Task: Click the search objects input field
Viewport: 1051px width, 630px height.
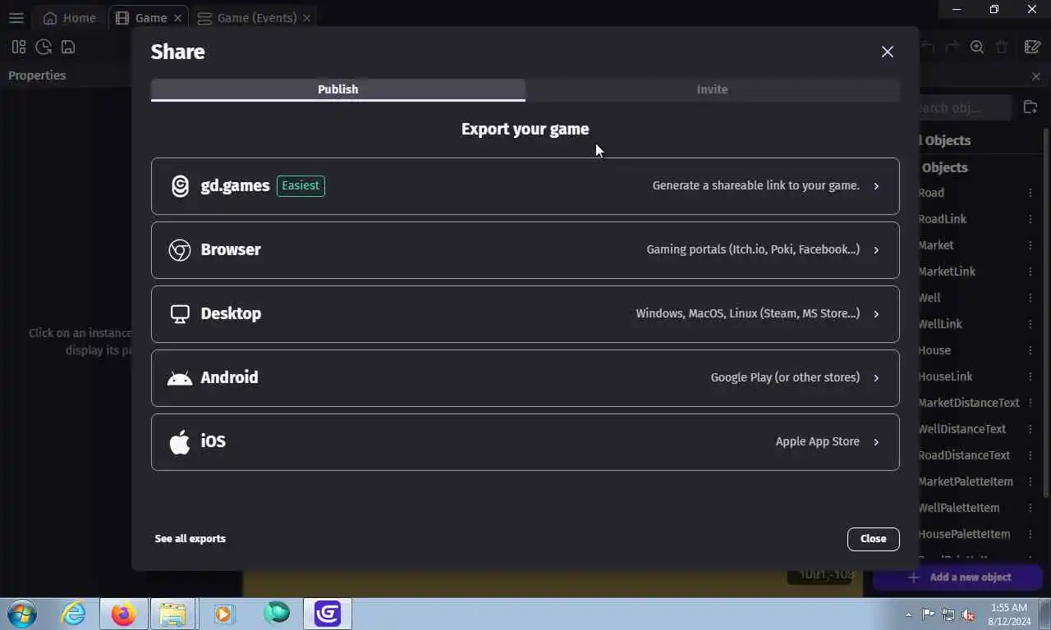Action: click(965, 107)
